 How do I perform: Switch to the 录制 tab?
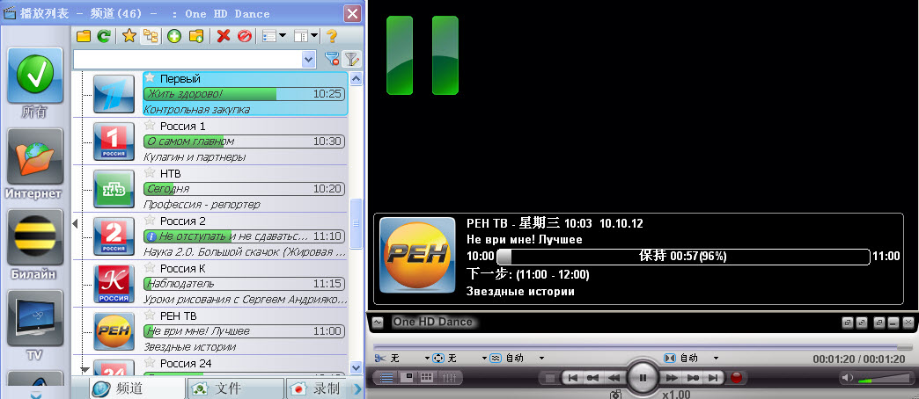click(317, 388)
